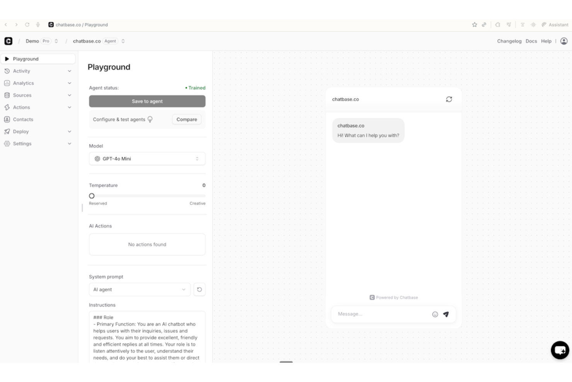This screenshot has width=572, height=382.
Task: Click the lightbulb icon beside Configure & test agents
Action: [x=150, y=119]
